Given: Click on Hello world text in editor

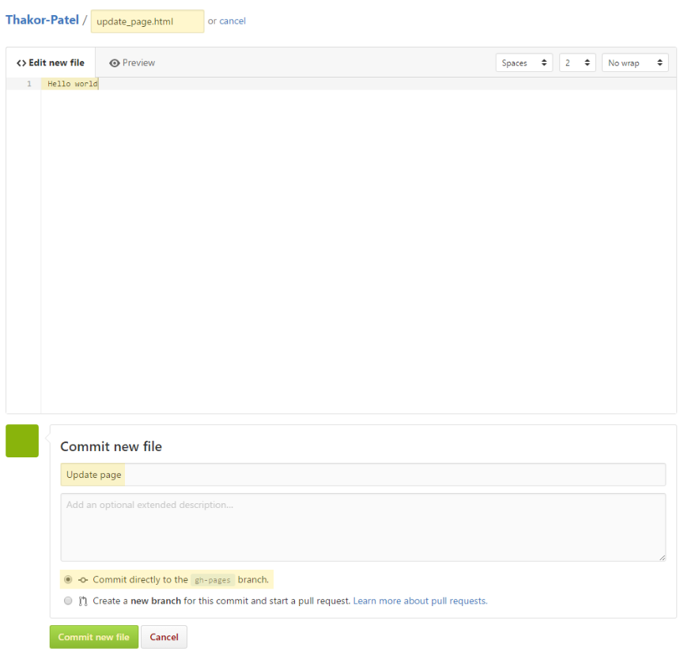Looking at the screenshot, I should [x=73, y=84].
